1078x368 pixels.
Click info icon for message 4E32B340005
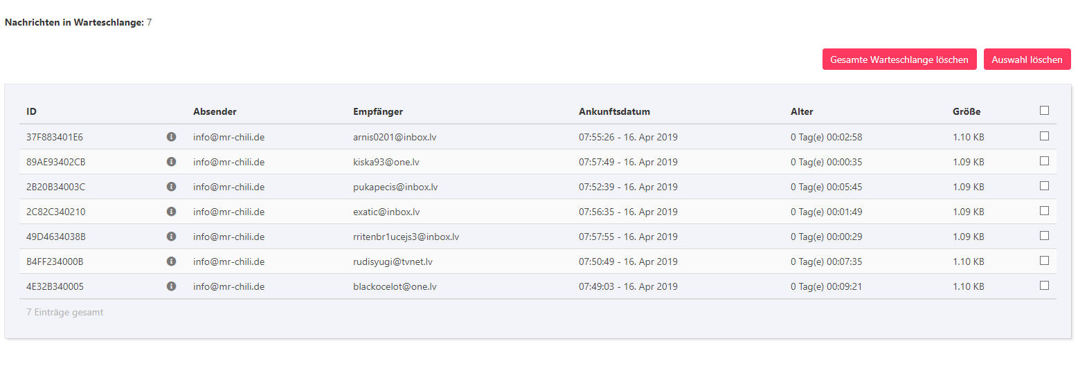click(172, 286)
